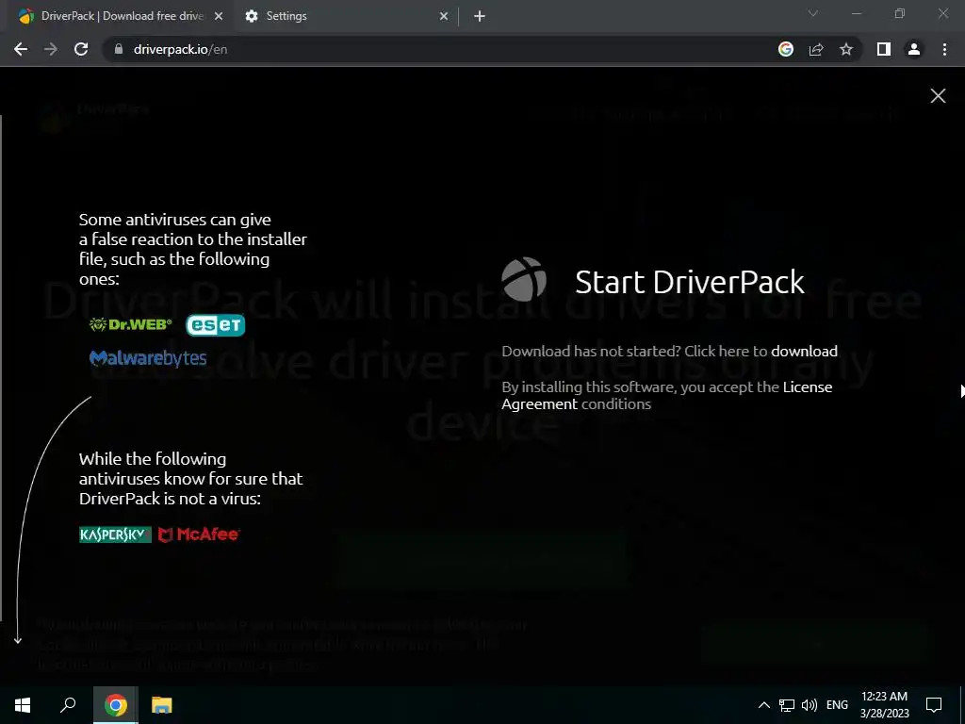Click the download link
965x724 pixels.
tap(804, 351)
